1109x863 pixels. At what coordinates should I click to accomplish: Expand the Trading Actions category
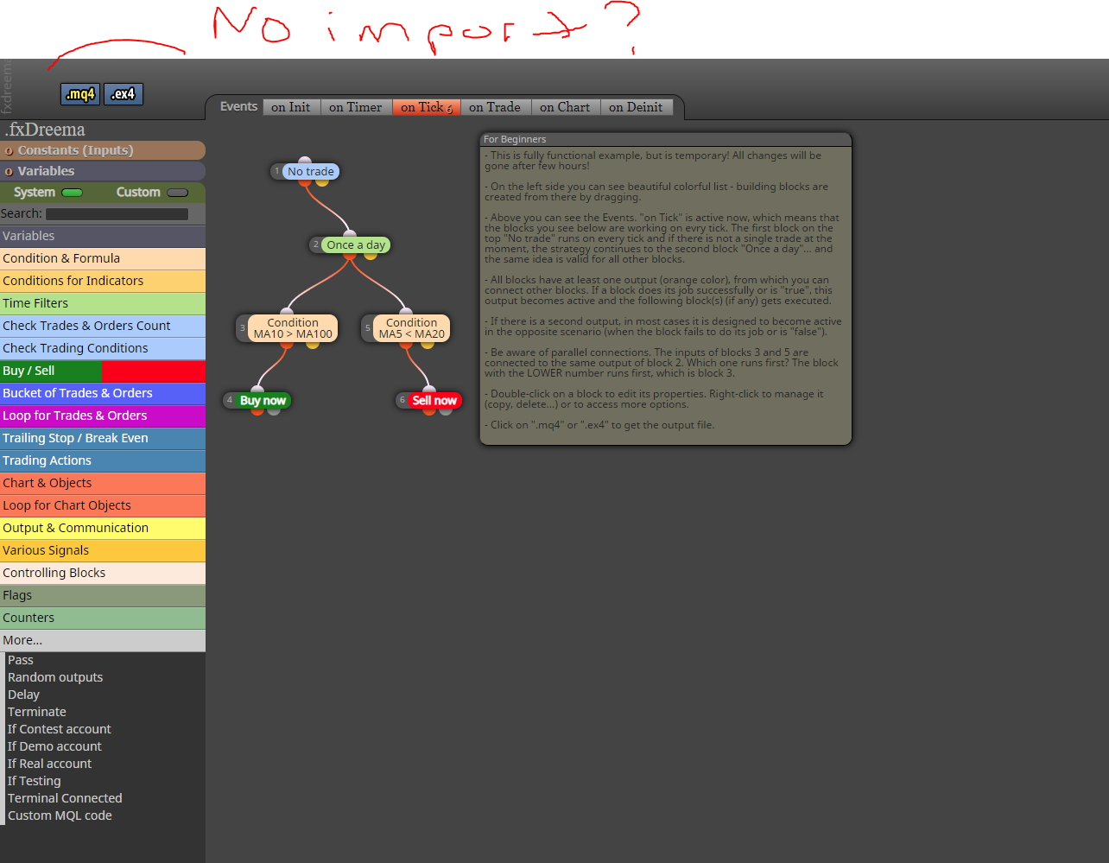[x=103, y=460]
